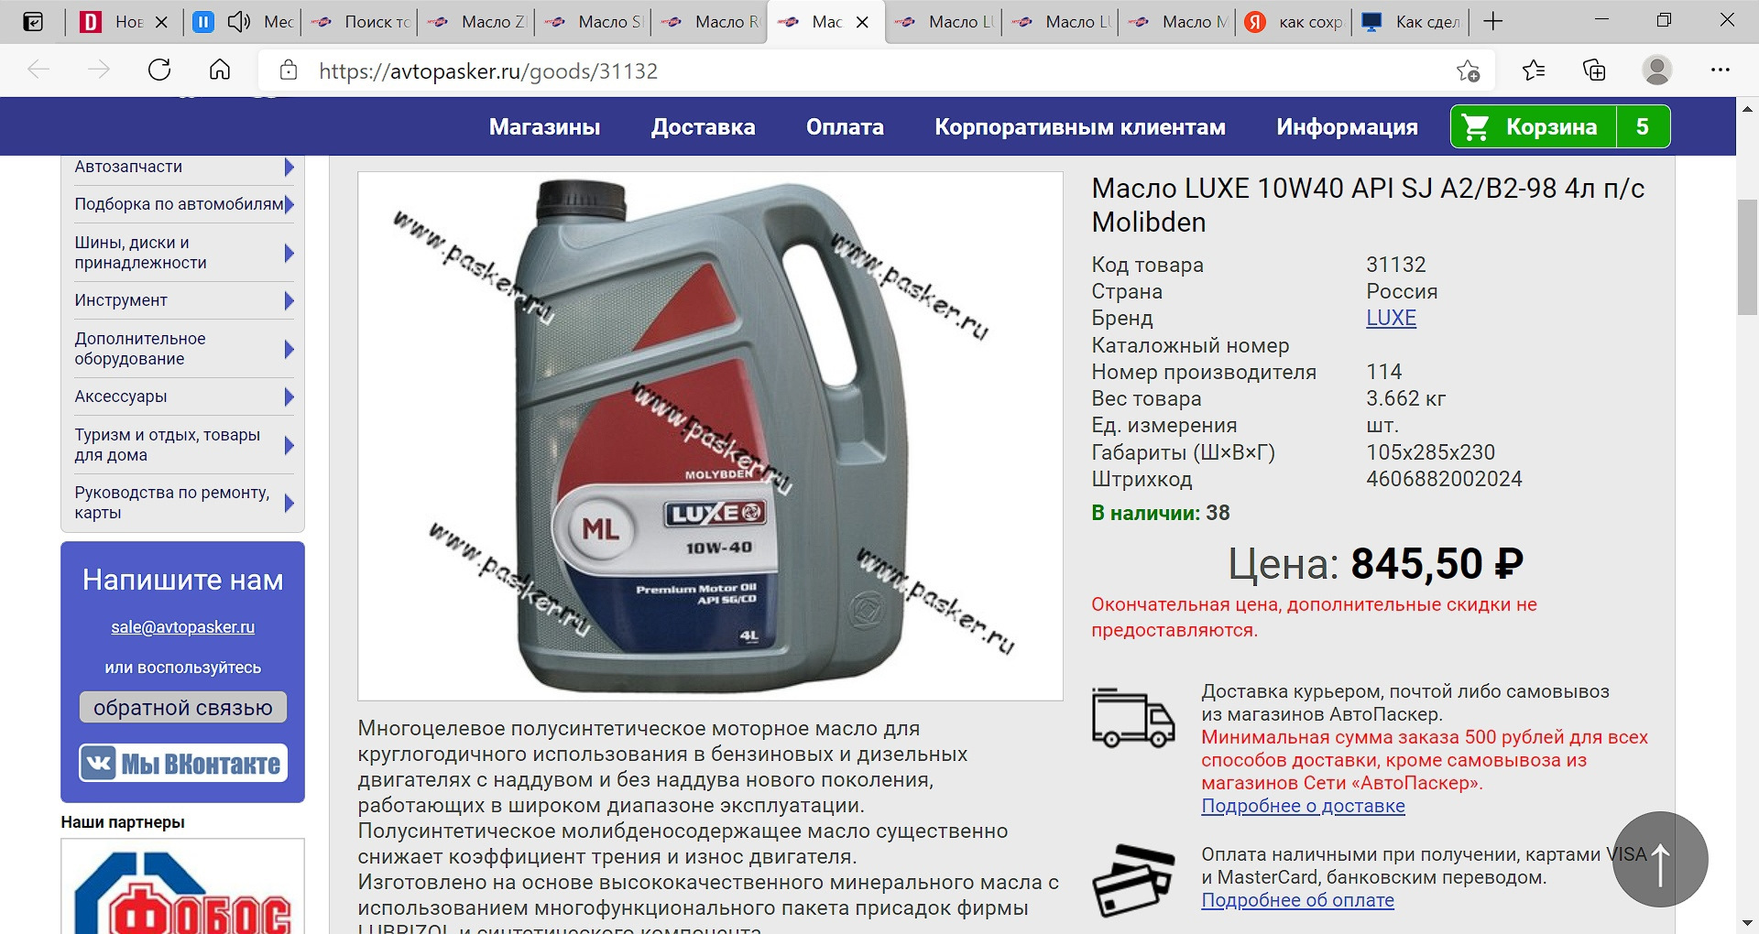This screenshot has height=934, width=1759.
Task: Switch to the "Масло R" tab
Action: [x=710, y=22]
